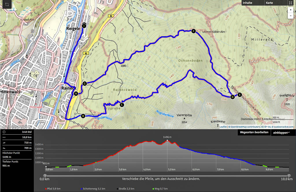Image resolution: width=296 pixels, height=192 pixels.
Task: Click waypoint marker I at Reigele
Action: tap(84, 26)
